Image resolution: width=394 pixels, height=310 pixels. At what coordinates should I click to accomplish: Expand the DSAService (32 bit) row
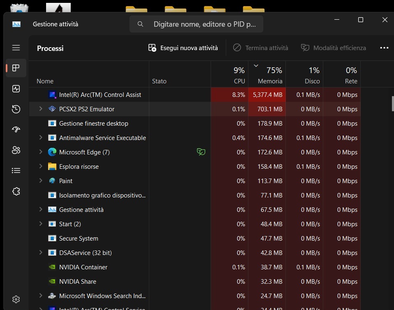[x=41, y=253]
